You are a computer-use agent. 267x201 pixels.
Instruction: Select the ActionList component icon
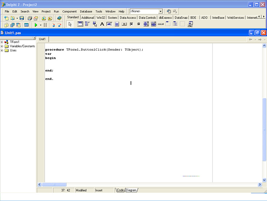(x=190, y=24)
